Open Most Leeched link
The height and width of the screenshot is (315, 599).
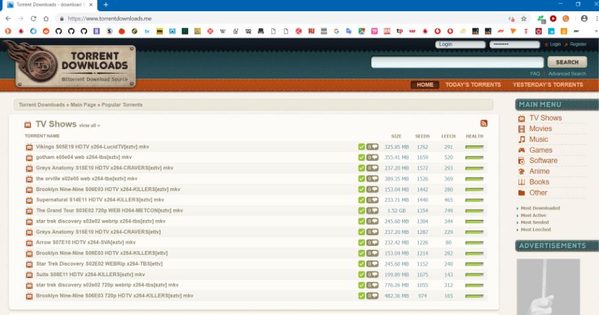(536, 229)
